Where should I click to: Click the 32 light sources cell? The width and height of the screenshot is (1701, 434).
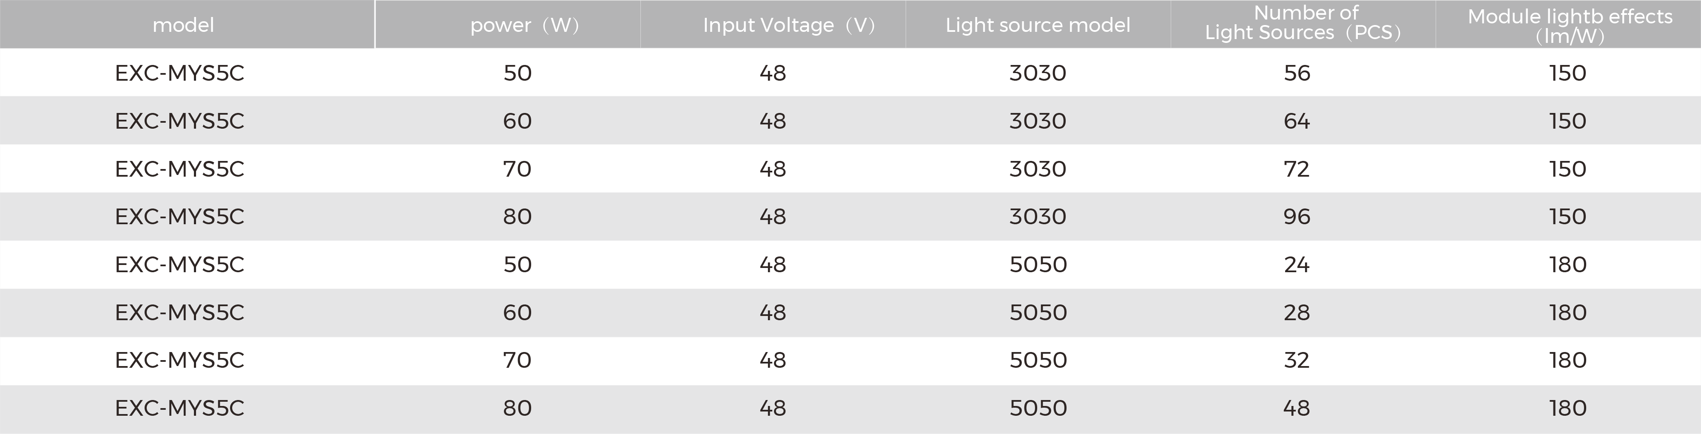tap(1297, 360)
